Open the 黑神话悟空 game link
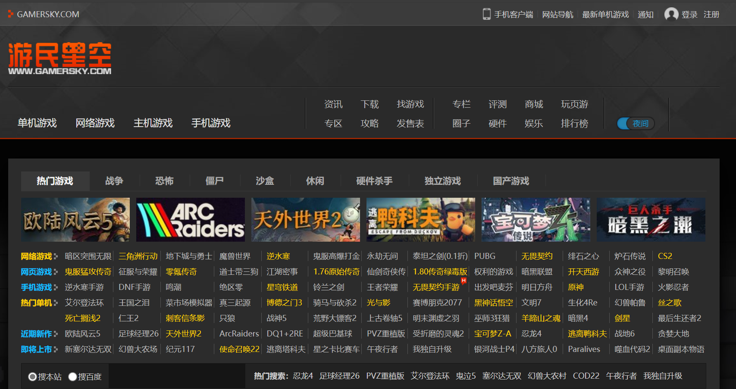 (x=493, y=303)
